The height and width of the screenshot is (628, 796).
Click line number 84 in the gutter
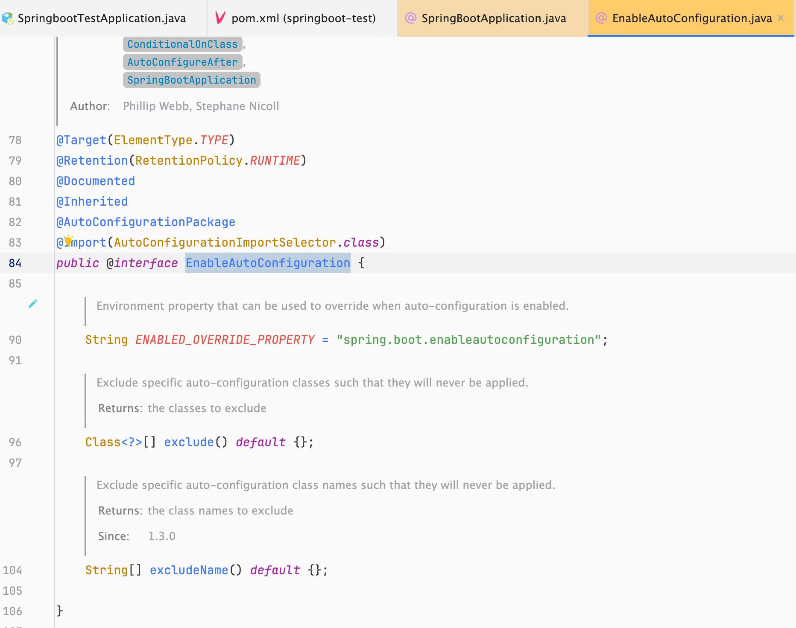[15, 263]
